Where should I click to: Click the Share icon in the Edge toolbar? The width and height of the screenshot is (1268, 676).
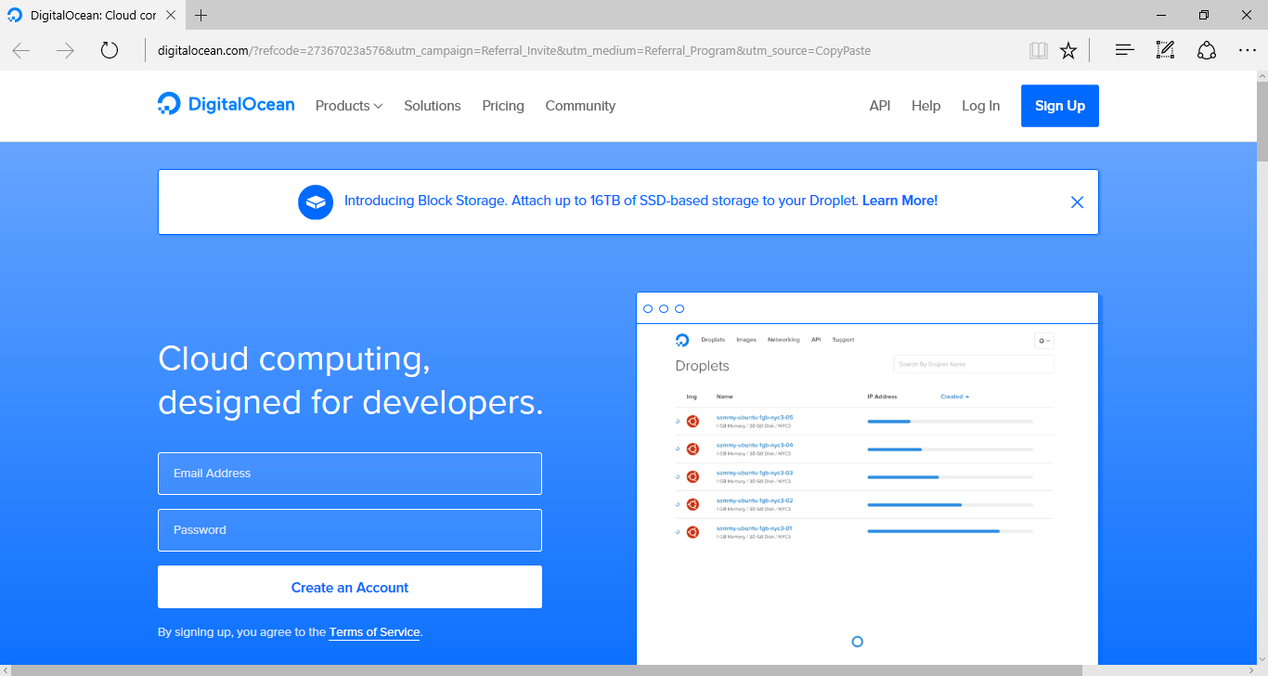pyautogui.click(x=1207, y=50)
